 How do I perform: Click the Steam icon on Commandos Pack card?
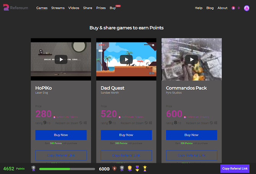(211, 123)
